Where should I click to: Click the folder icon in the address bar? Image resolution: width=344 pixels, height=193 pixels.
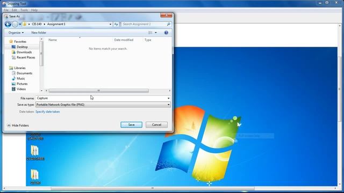click(25, 24)
